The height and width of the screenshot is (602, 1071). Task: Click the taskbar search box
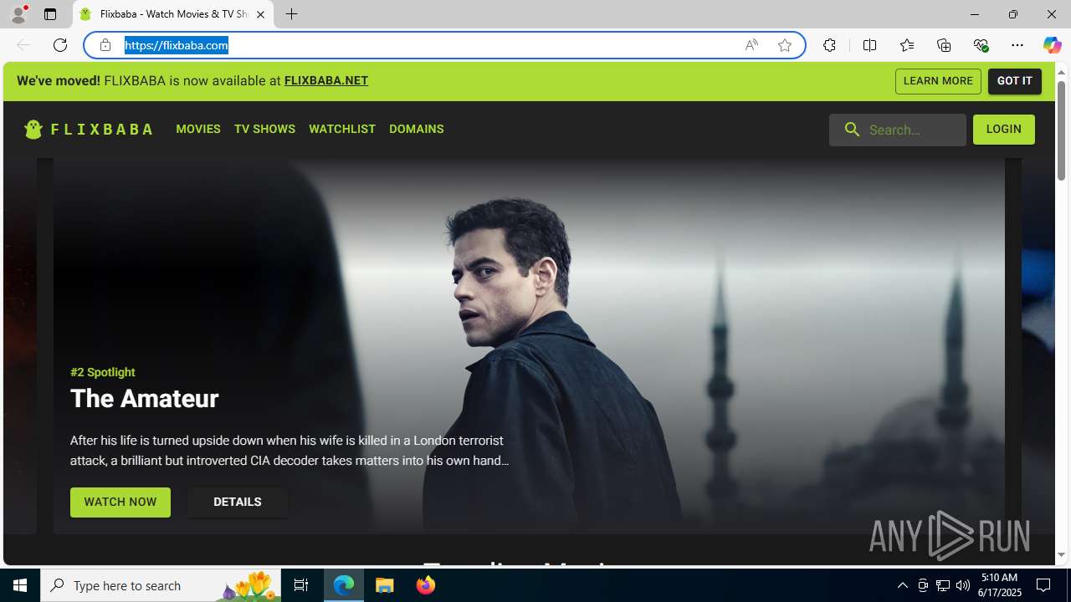tap(161, 585)
